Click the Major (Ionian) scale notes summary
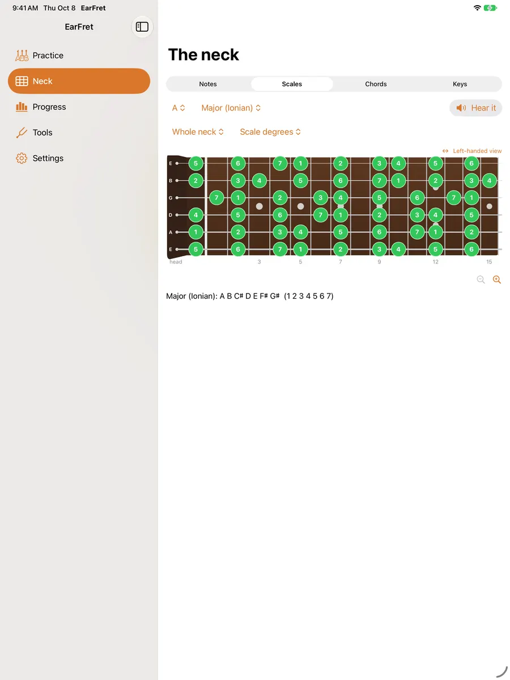This screenshot has height=680, width=510. pyautogui.click(x=250, y=296)
